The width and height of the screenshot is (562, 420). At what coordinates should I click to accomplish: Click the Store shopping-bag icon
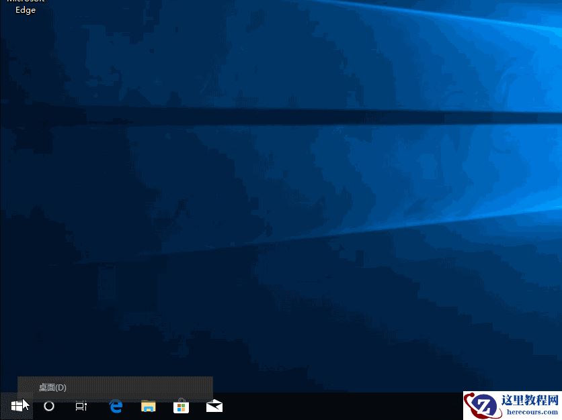[180, 406]
